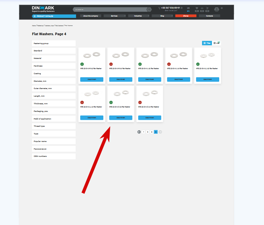This screenshot has height=225, width=264.
Task: Switch to Tiles view
Action: click(207, 43)
